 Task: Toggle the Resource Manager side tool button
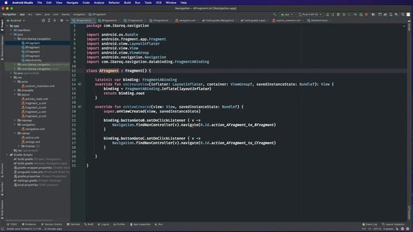(x=2, y=48)
